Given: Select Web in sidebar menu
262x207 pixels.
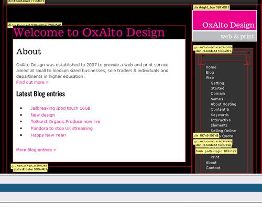Looking at the screenshot, I should pos(210,78).
